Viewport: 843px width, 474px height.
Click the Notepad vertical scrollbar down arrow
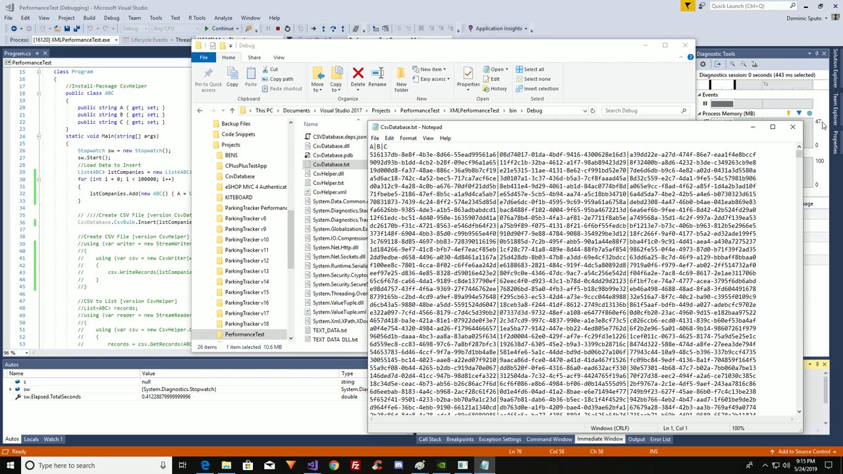799,411
